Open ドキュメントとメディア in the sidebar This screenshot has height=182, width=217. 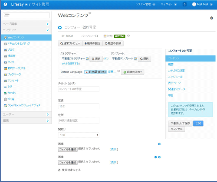point(19,43)
